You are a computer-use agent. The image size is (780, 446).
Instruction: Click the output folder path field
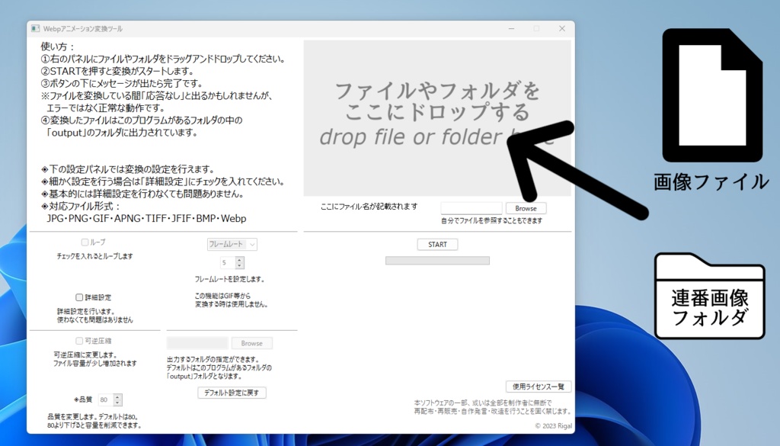tap(197, 342)
